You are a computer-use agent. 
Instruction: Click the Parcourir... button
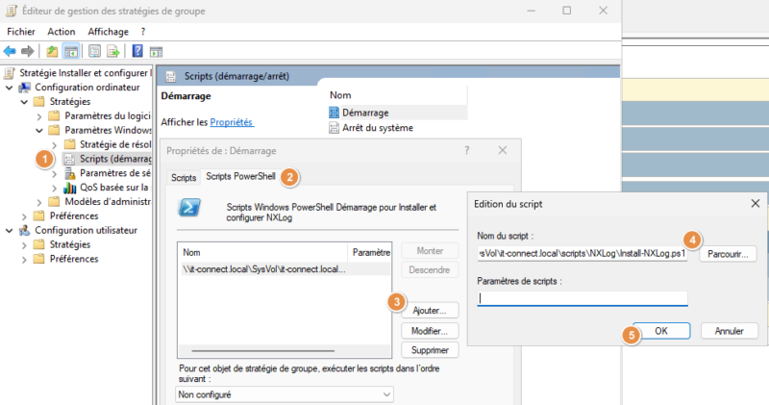[x=728, y=254]
